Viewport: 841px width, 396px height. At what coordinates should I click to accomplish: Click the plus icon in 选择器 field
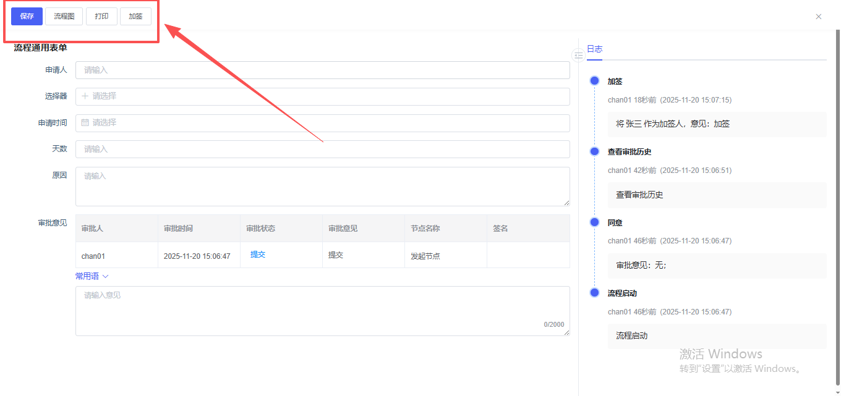[85, 96]
